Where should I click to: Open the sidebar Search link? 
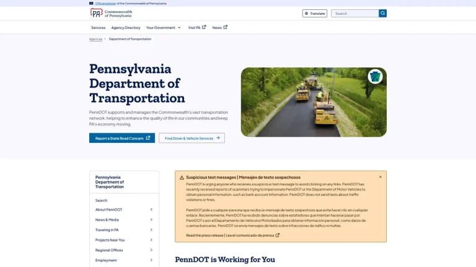(x=101, y=200)
